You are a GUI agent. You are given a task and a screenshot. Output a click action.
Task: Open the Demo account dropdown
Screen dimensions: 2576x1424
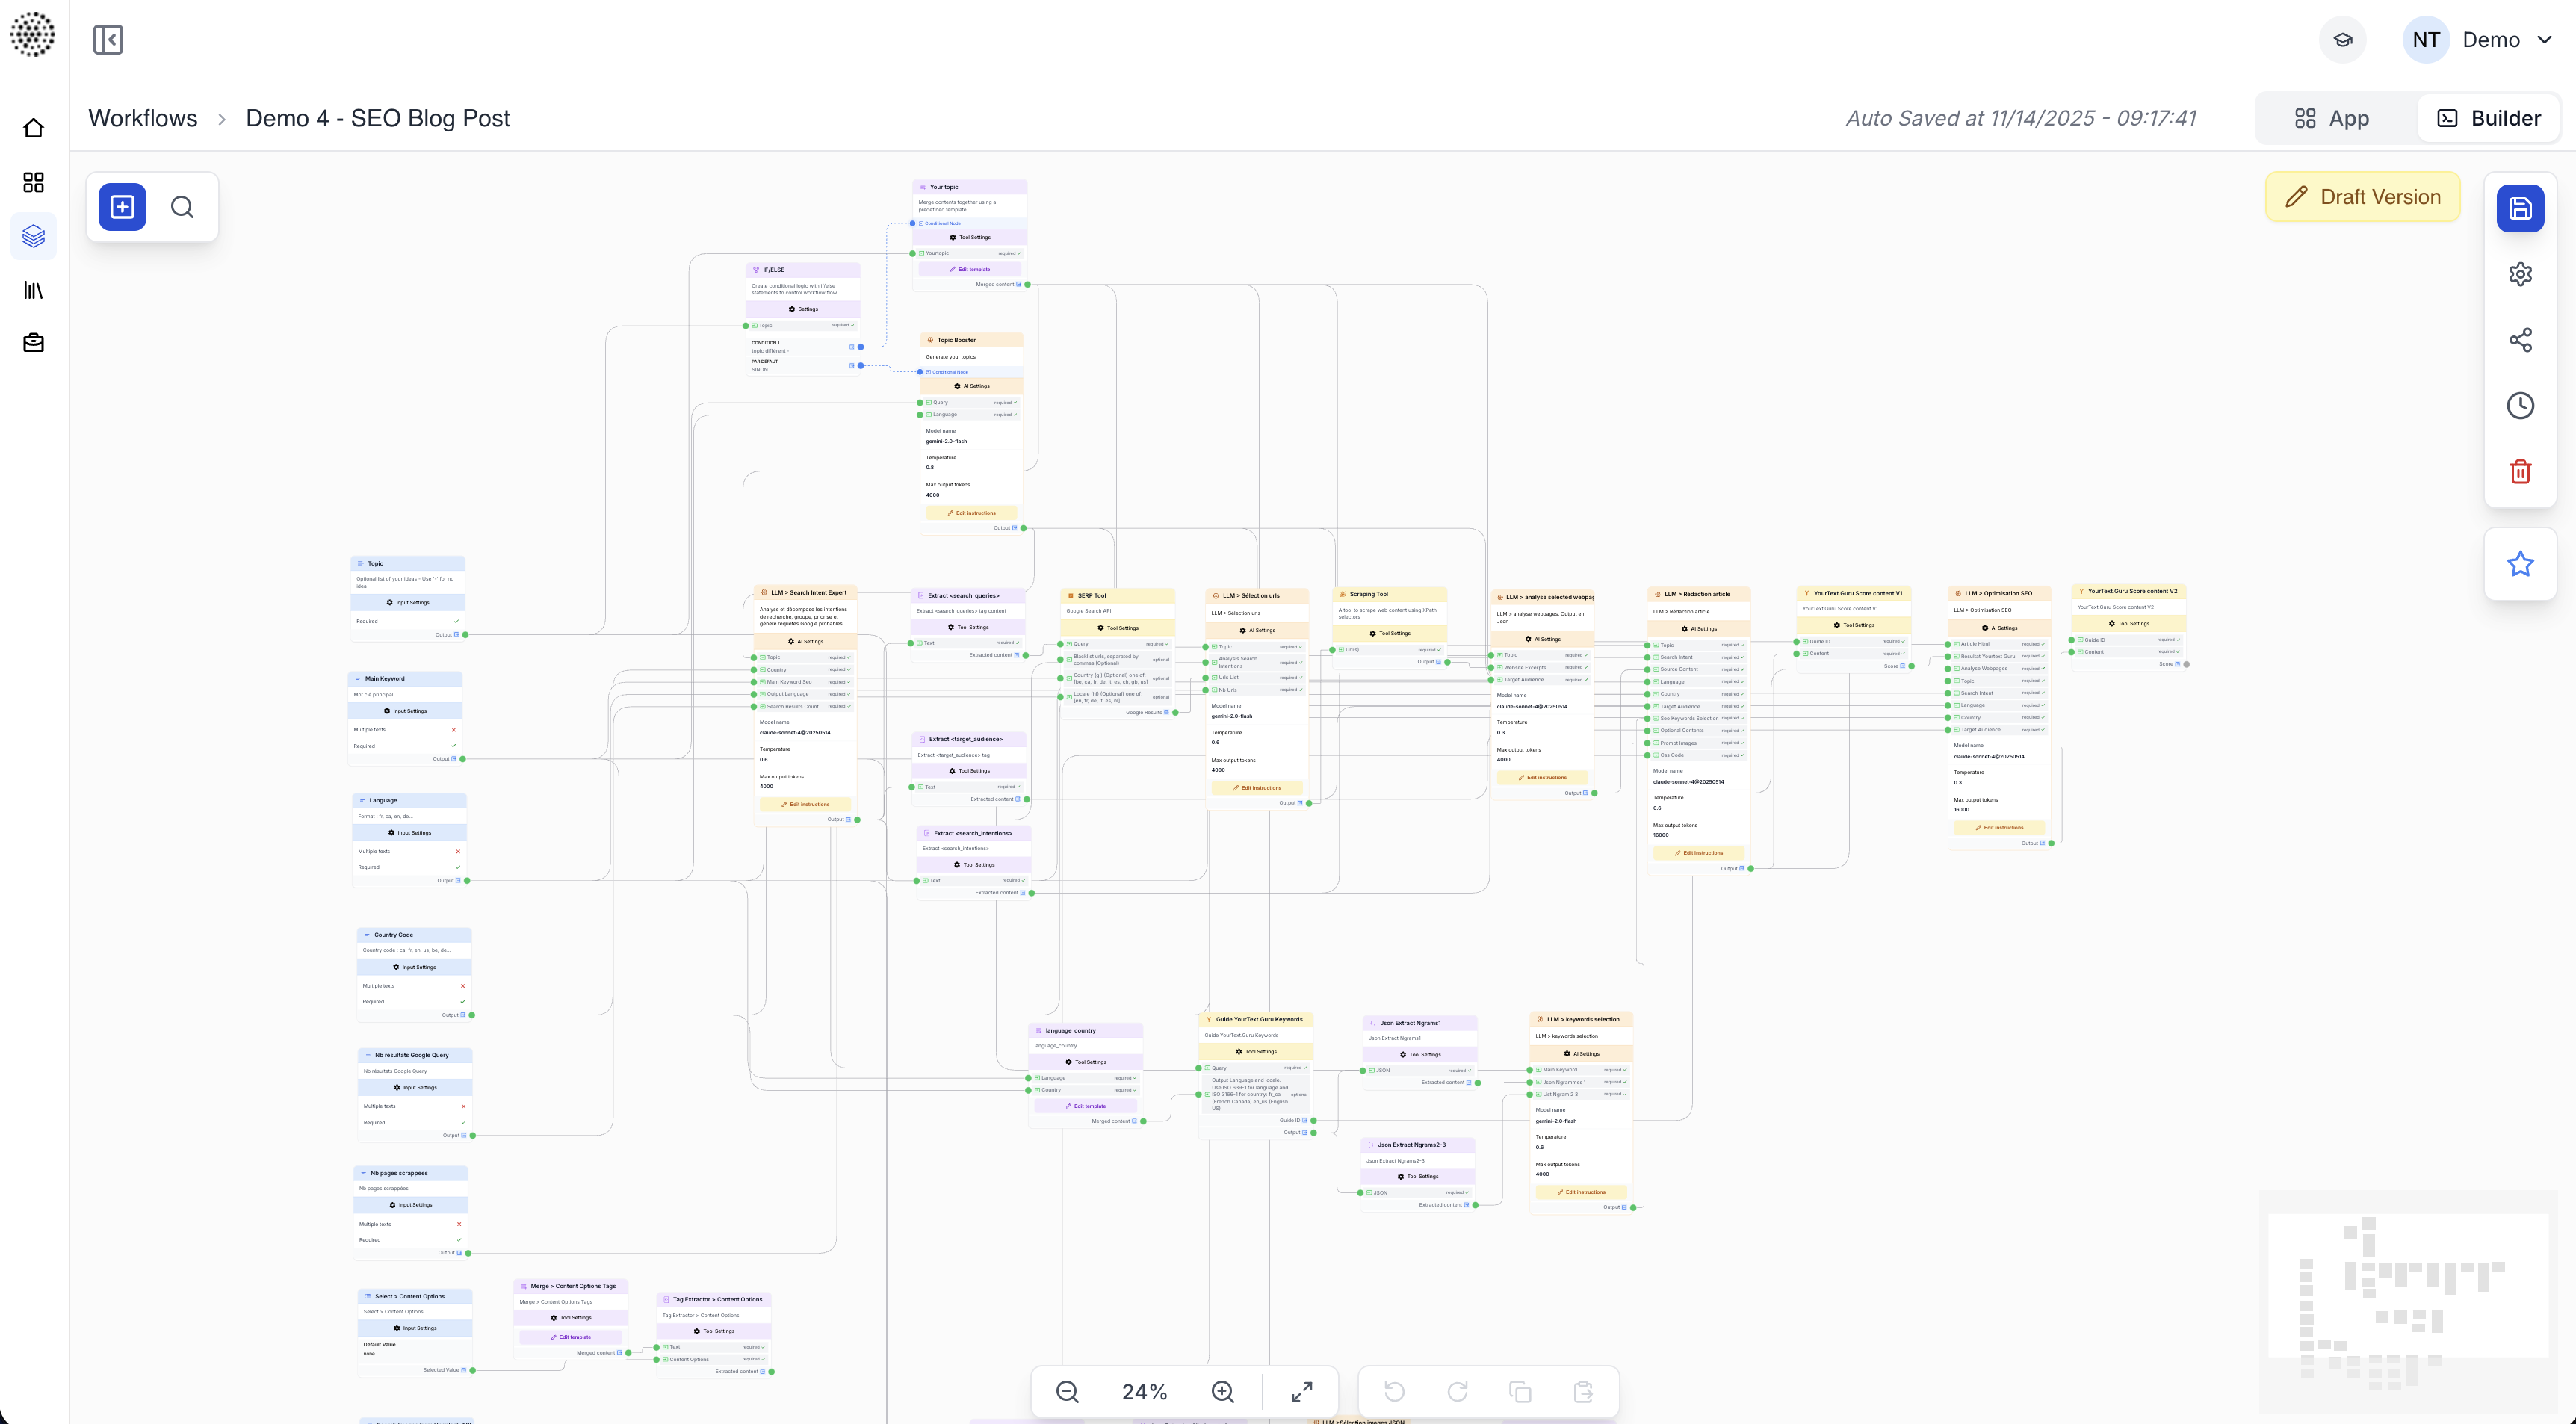coord(2544,40)
